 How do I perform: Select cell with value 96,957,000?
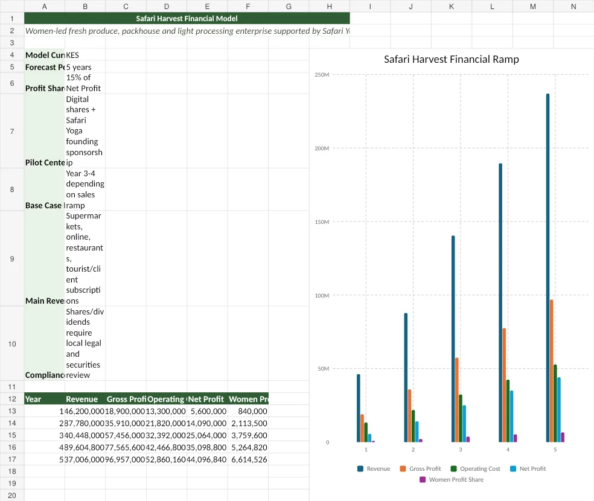tap(126, 459)
